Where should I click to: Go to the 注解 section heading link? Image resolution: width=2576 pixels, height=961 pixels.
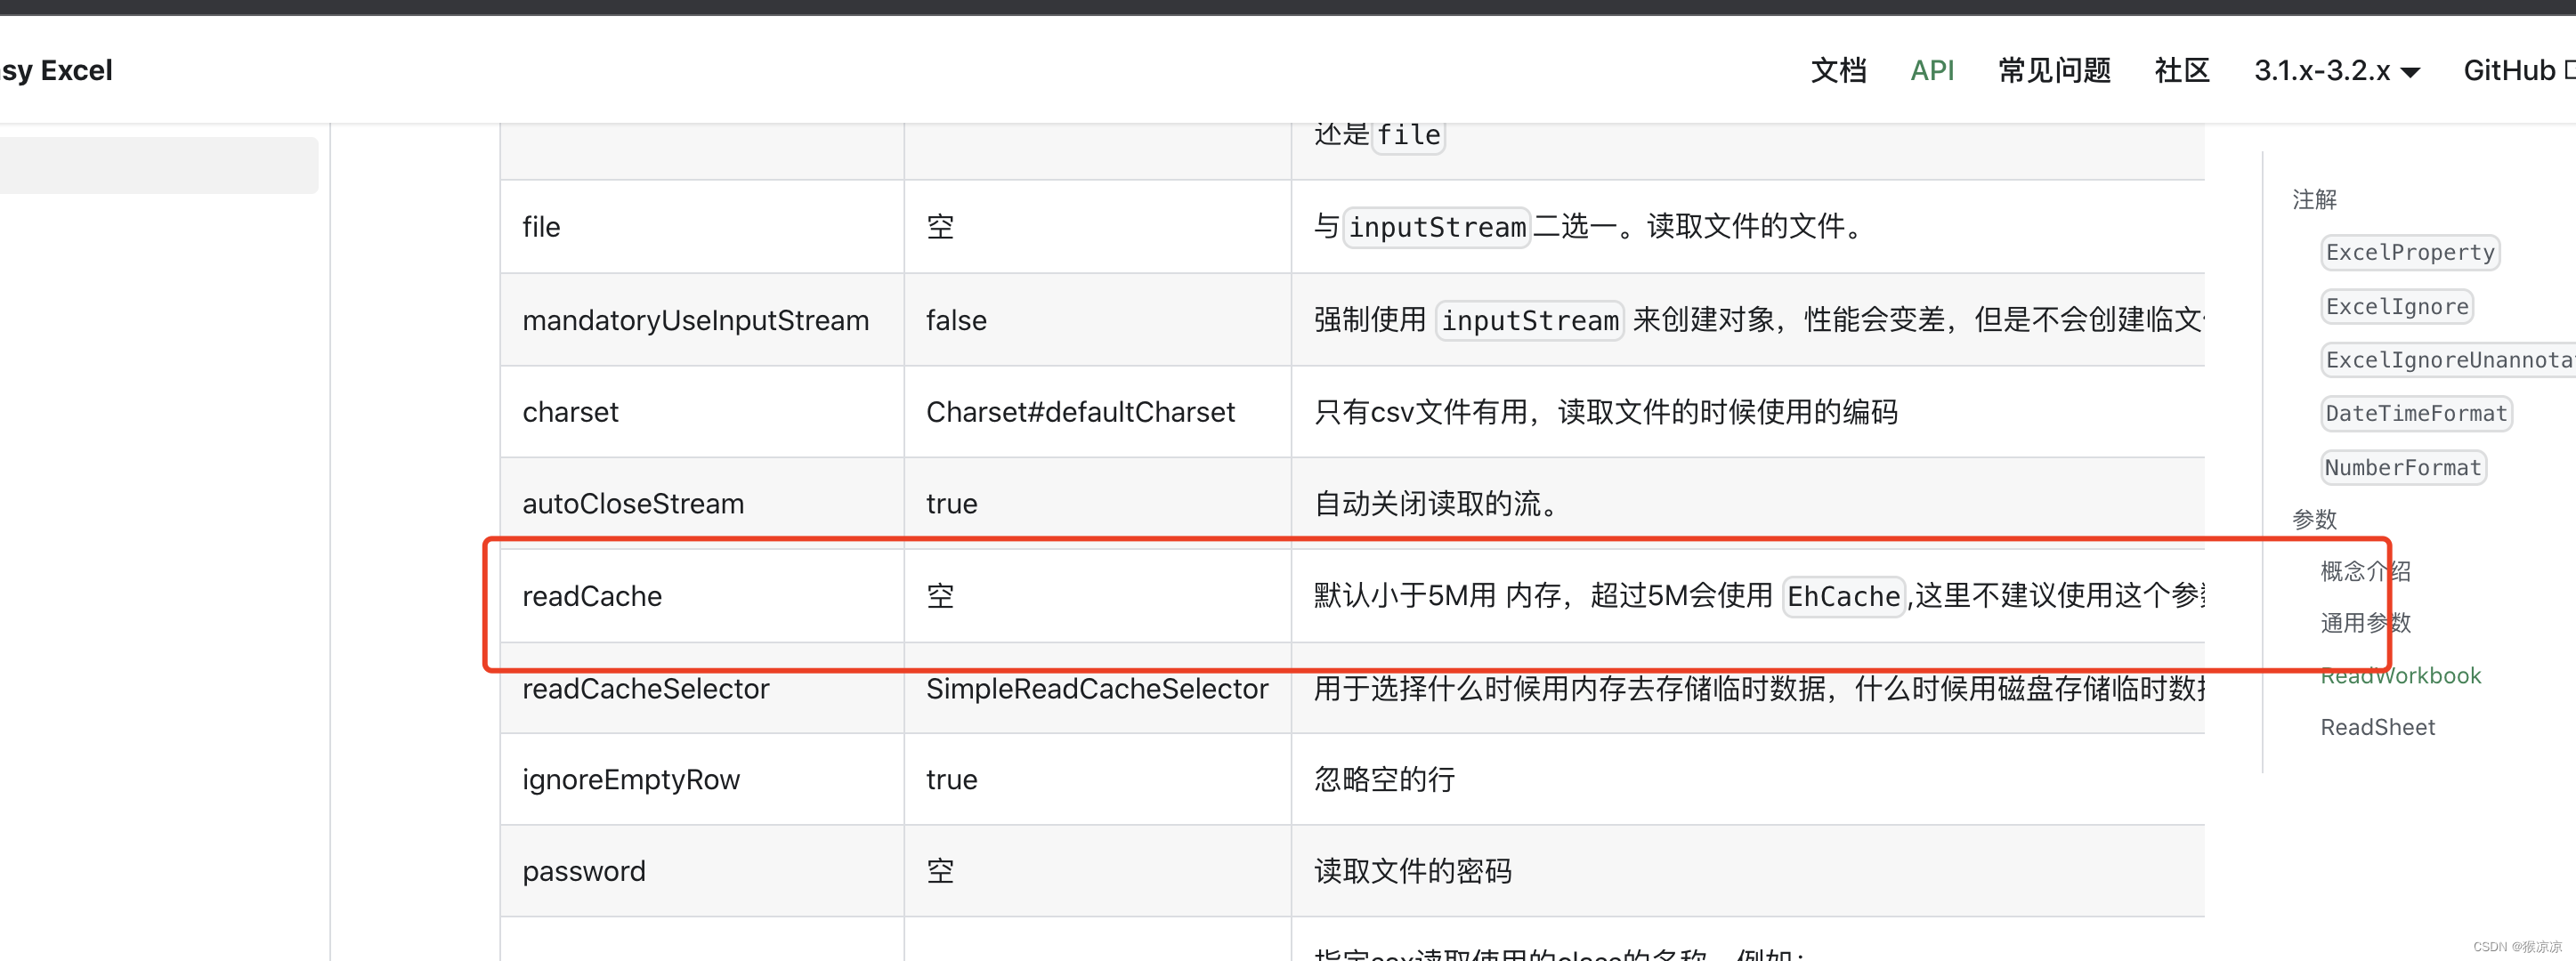pos(2314,200)
